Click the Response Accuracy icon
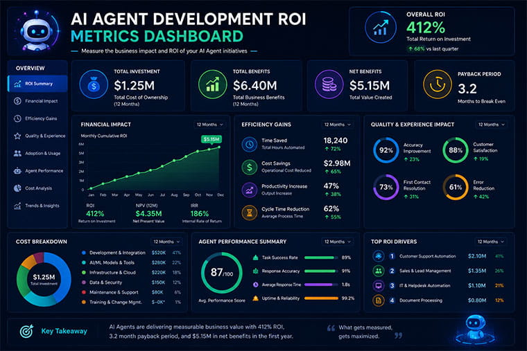Image resolution: width=527 pixels, height=351 pixels. pos(255,271)
